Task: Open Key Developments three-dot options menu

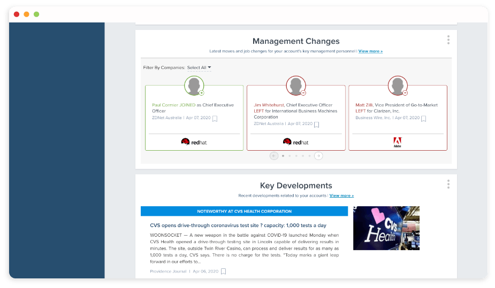Action: (448, 184)
